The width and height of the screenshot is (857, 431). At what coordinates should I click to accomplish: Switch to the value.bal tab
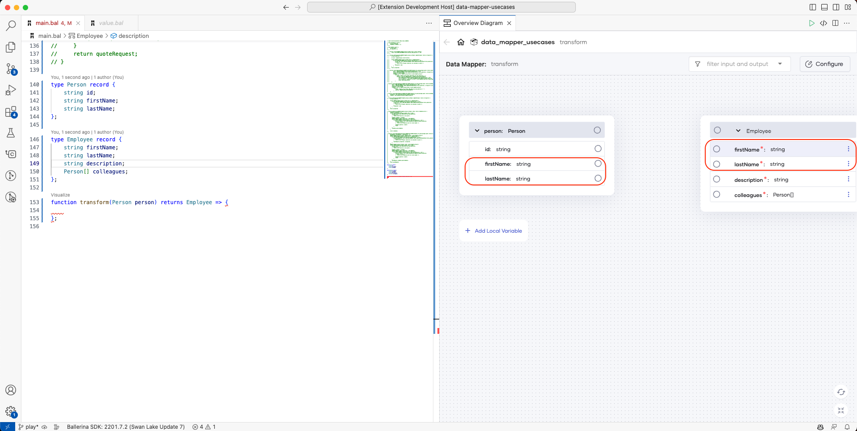(x=110, y=23)
